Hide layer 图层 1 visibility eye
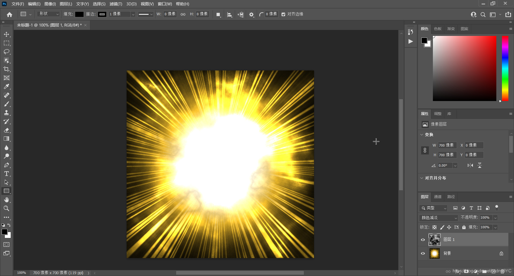This screenshot has width=514, height=276. (423, 240)
